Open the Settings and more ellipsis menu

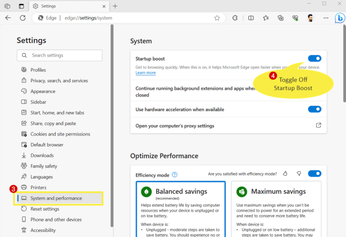tap(326, 18)
